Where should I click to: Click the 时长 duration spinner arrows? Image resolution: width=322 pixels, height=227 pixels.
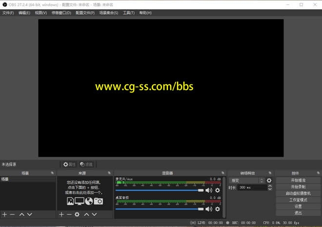pyautogui.click(x=265, y=188)
